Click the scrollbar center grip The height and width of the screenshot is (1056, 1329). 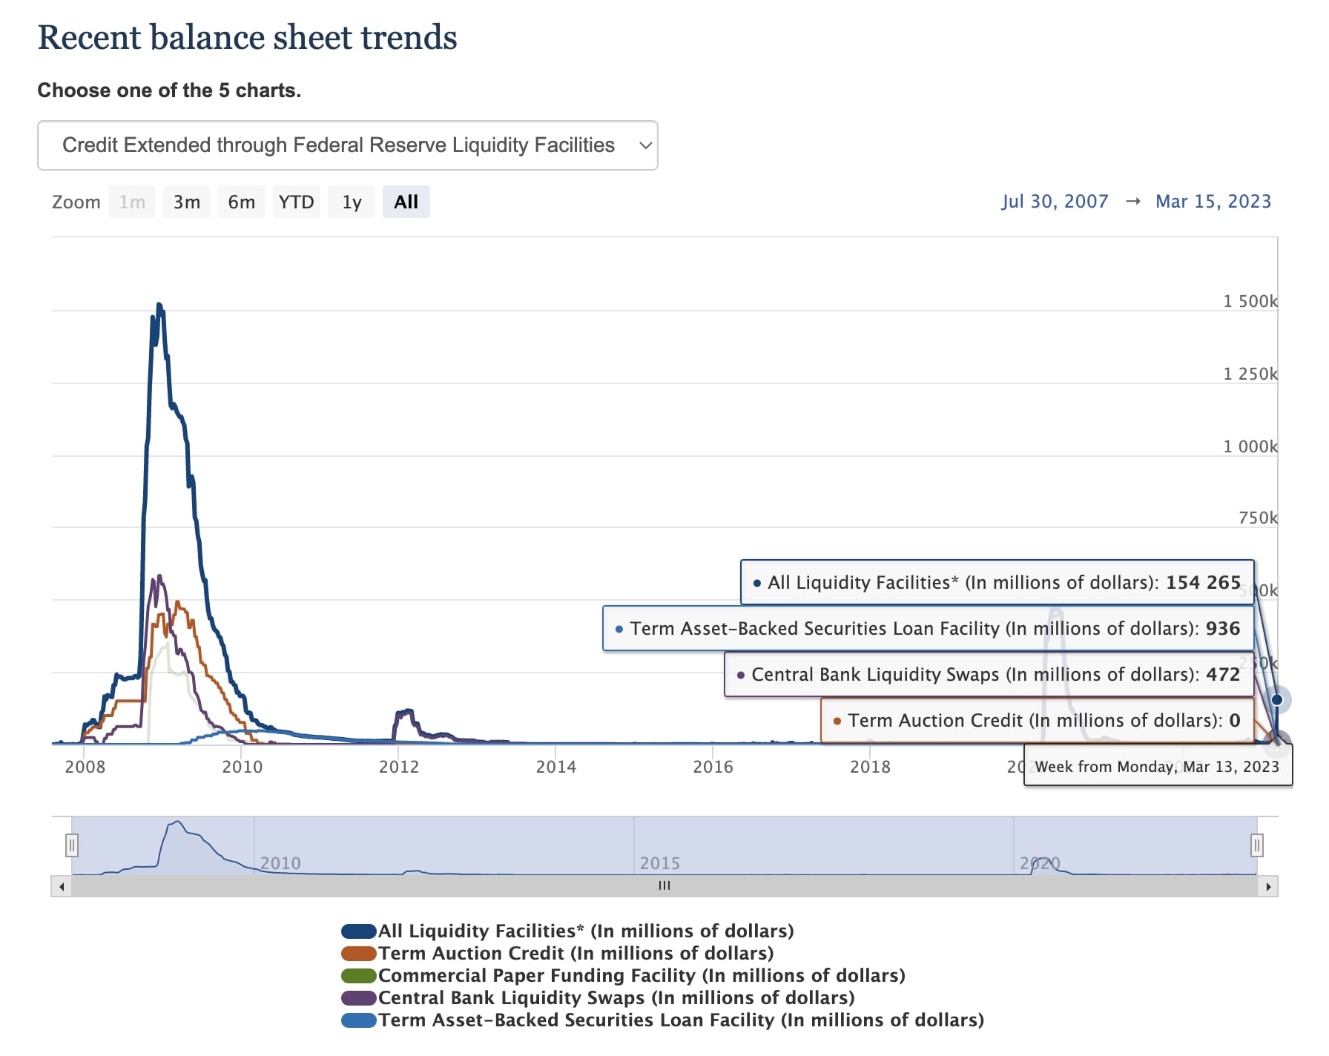(x=664, y=885)
